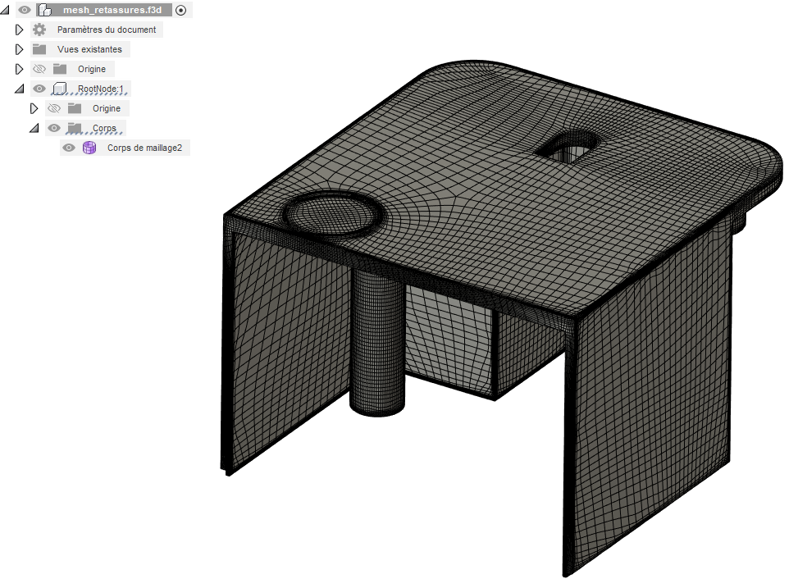Image resolution: width=798 pixels, height=579 pixels.
Task: Click the gear icon for Paramètres du document
Action: (39, 30)
